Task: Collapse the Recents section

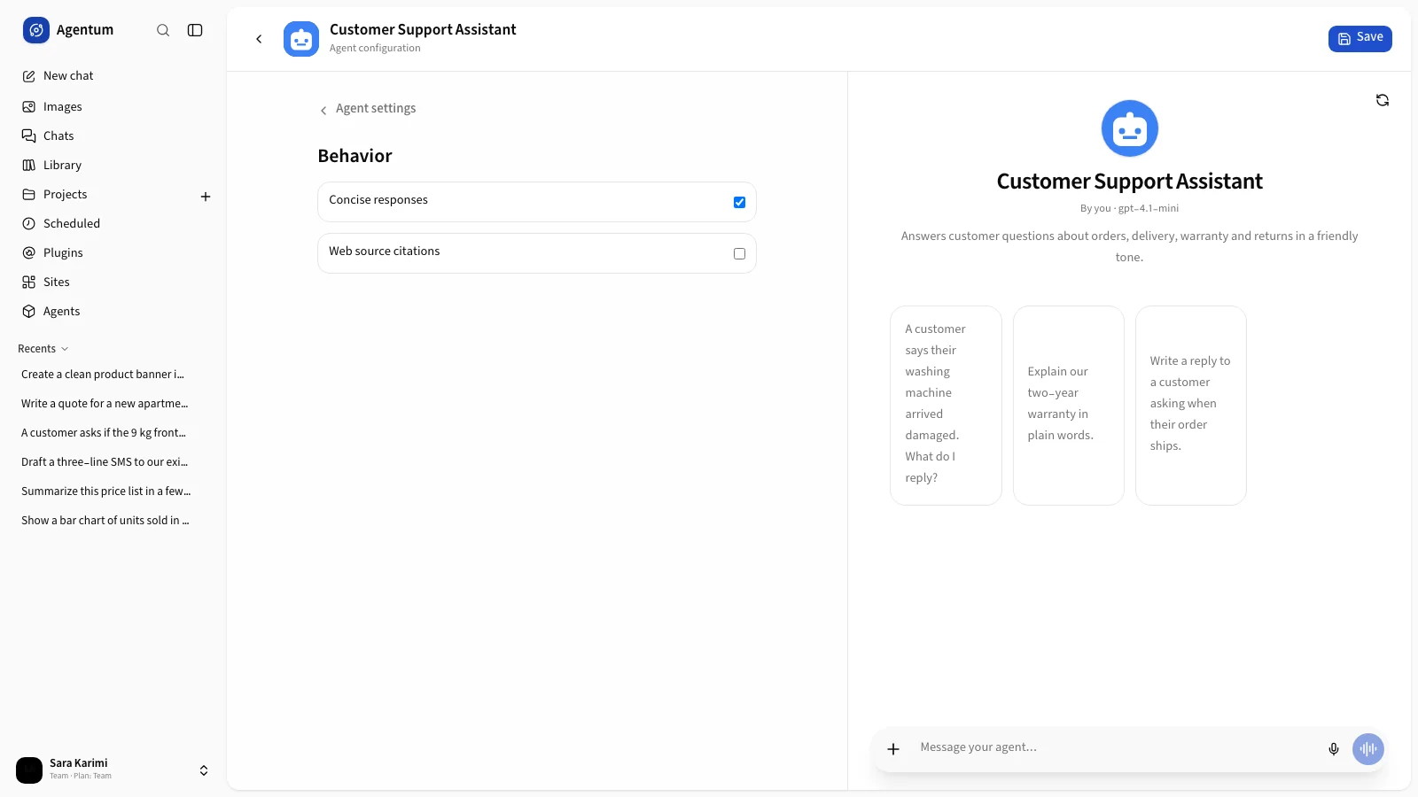Action: point(43,349)
